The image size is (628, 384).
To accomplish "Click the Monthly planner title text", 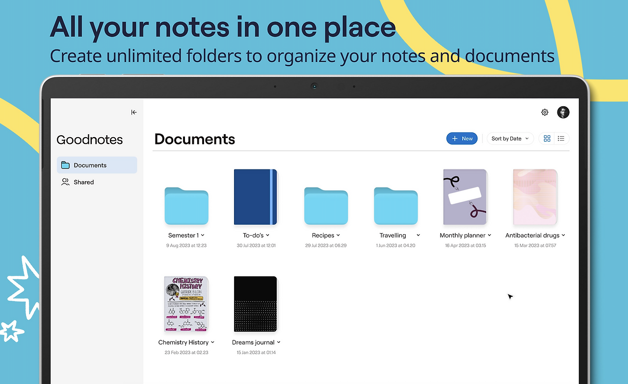I will [463, 236].
